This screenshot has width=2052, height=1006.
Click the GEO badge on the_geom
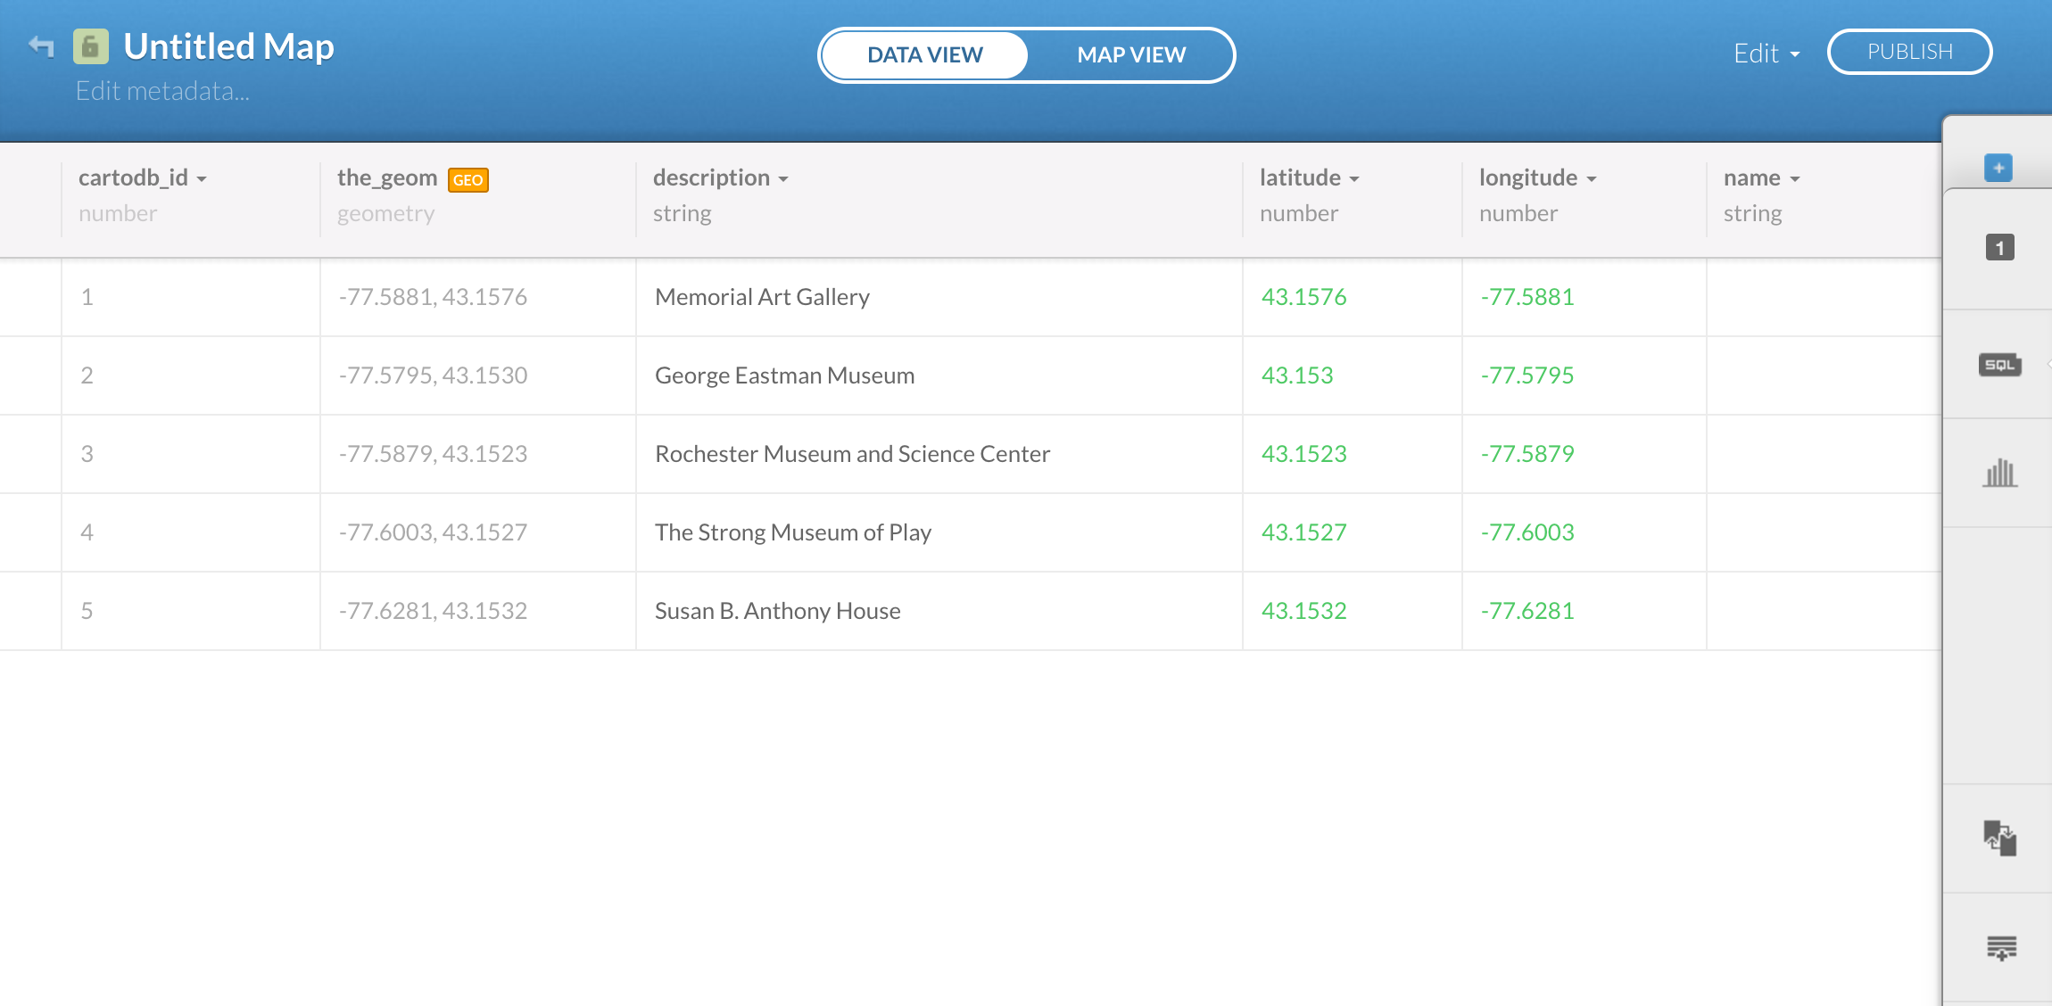tap(467, 180)
